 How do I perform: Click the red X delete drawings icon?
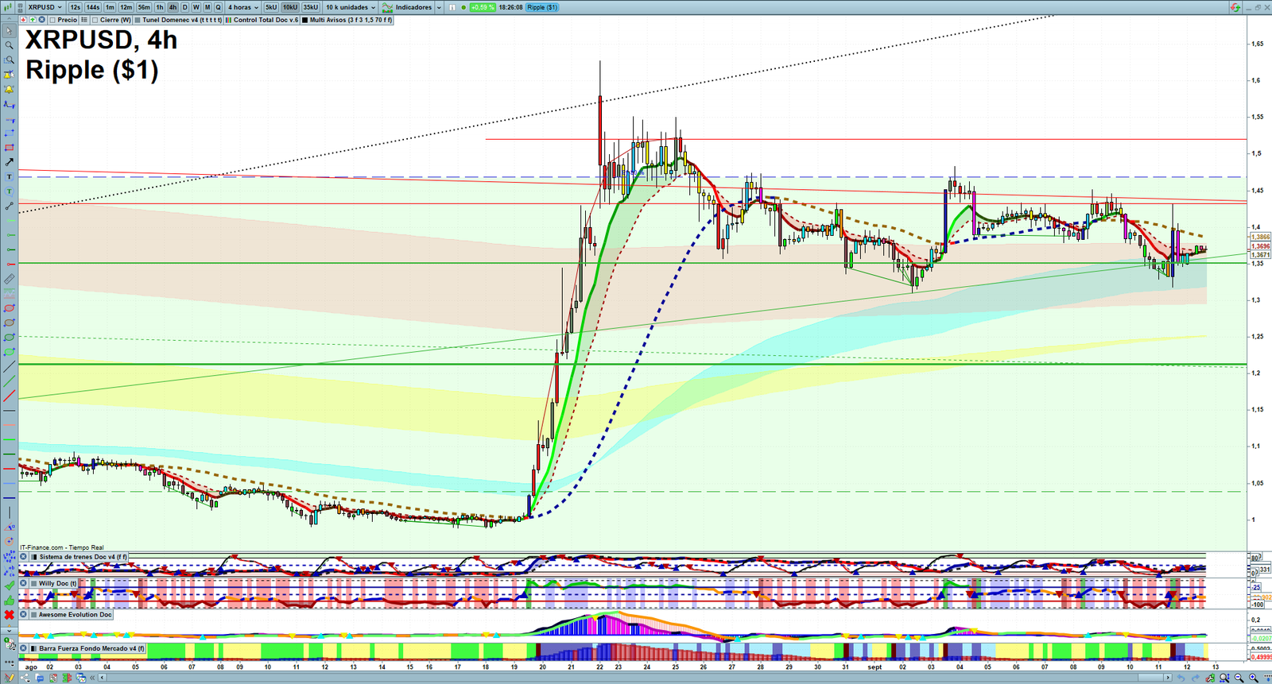coord(10,614)
